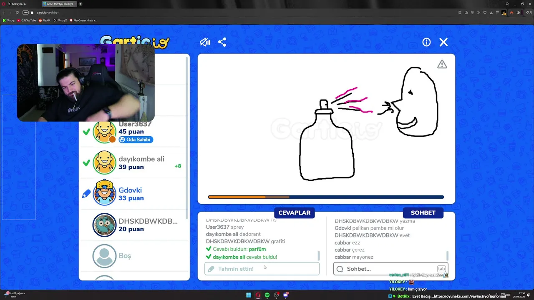Report the drawing via warning triangle
This screenshot has height=300, width=534.
tap(442, 64)
